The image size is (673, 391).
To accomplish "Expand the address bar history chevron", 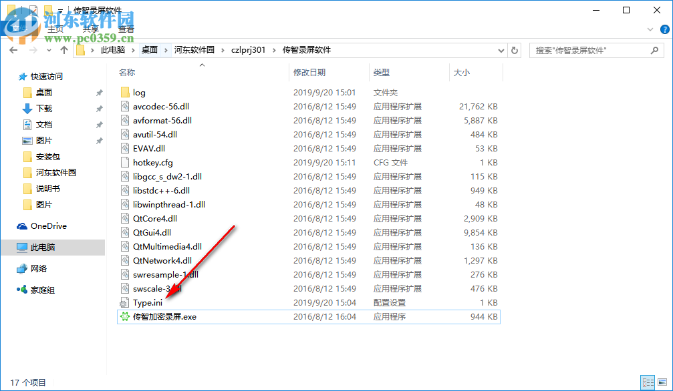I will (501, 49).
